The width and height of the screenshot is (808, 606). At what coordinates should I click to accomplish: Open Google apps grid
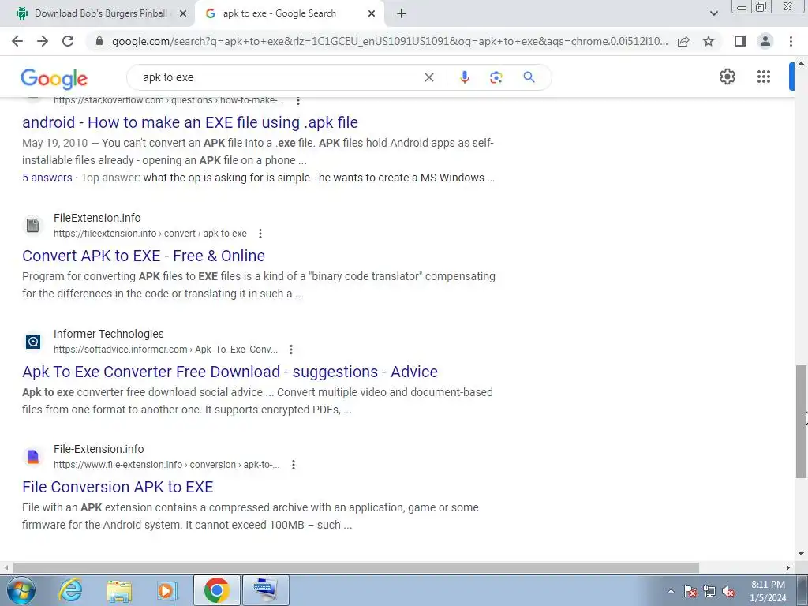coord(764,77)
